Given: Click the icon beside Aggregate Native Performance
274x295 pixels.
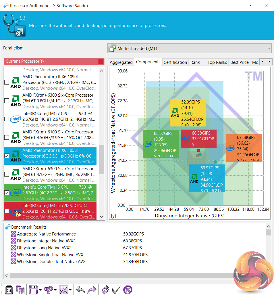Looking at the screenshot, I should point(13,234).
